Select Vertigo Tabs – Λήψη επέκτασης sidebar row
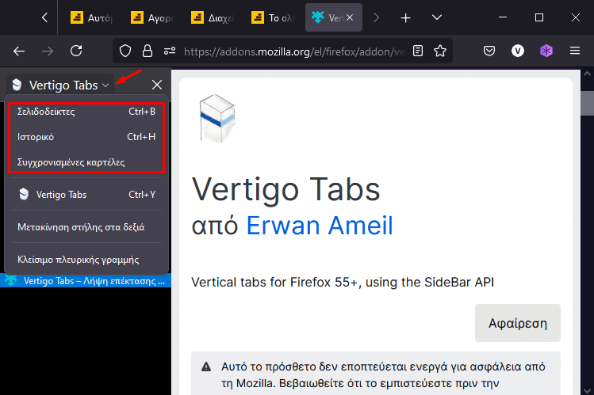Screen dimensions: 594x395 (x=86, y=281)
